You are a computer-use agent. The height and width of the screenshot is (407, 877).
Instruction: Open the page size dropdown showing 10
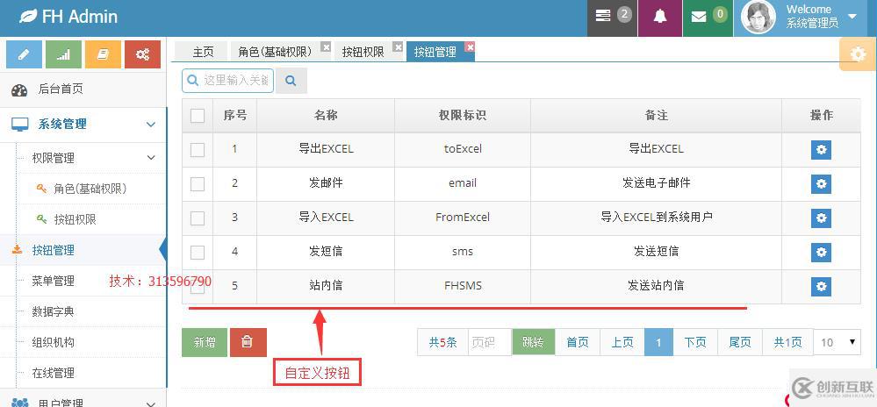pos(837,342)
